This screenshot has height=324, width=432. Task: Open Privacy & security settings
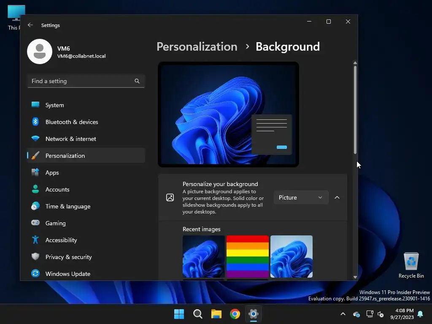click(x=86, y=257)
